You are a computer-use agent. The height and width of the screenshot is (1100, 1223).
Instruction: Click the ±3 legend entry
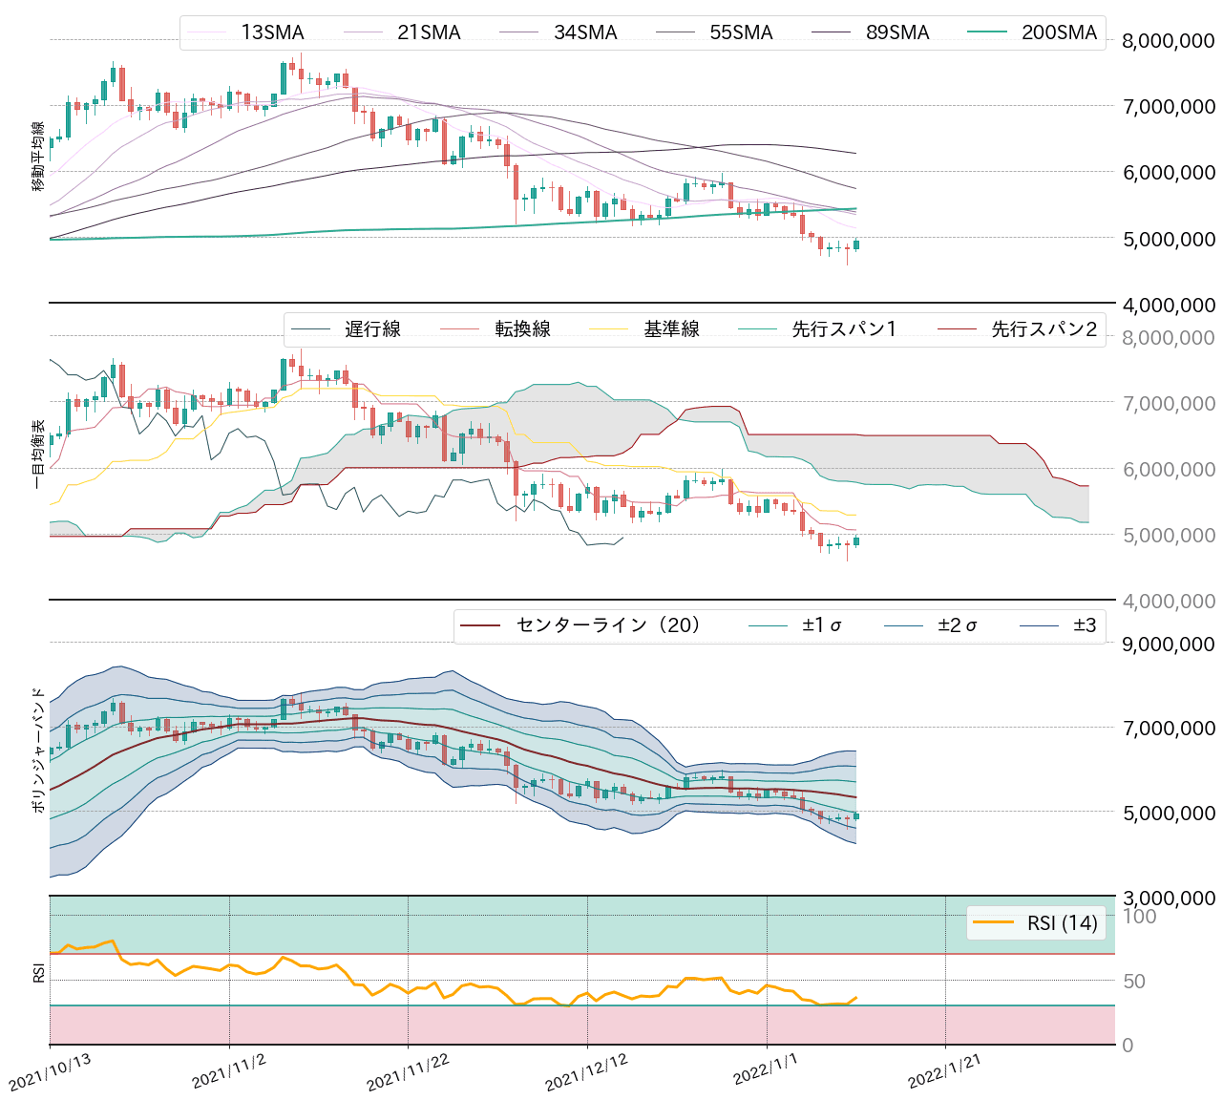pyautogui.click(x=1083, y=624)
